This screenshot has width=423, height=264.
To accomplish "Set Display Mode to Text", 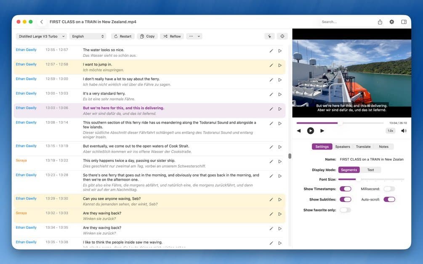I will [371, 169].
